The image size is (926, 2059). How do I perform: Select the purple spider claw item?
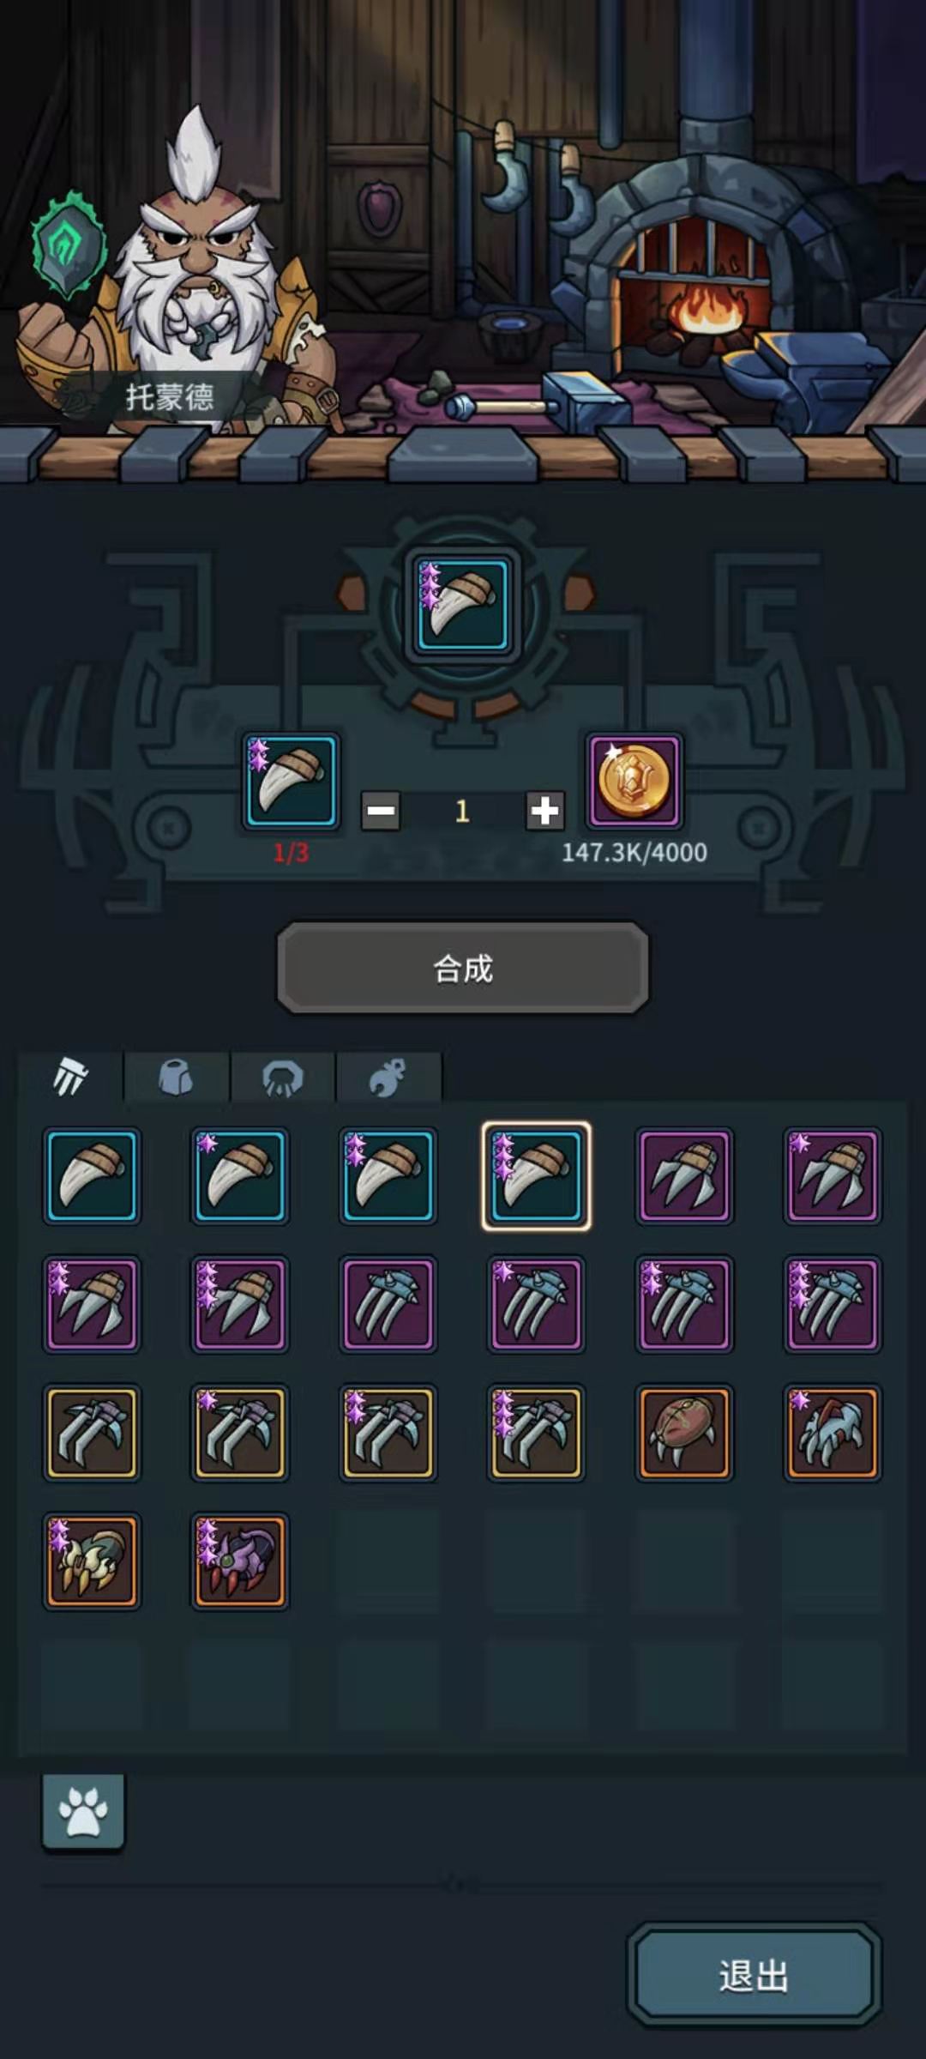click(x=240, y=1561)
